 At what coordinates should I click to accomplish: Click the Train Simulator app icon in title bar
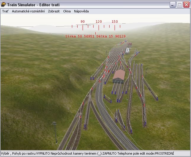[x=4, y=5]
